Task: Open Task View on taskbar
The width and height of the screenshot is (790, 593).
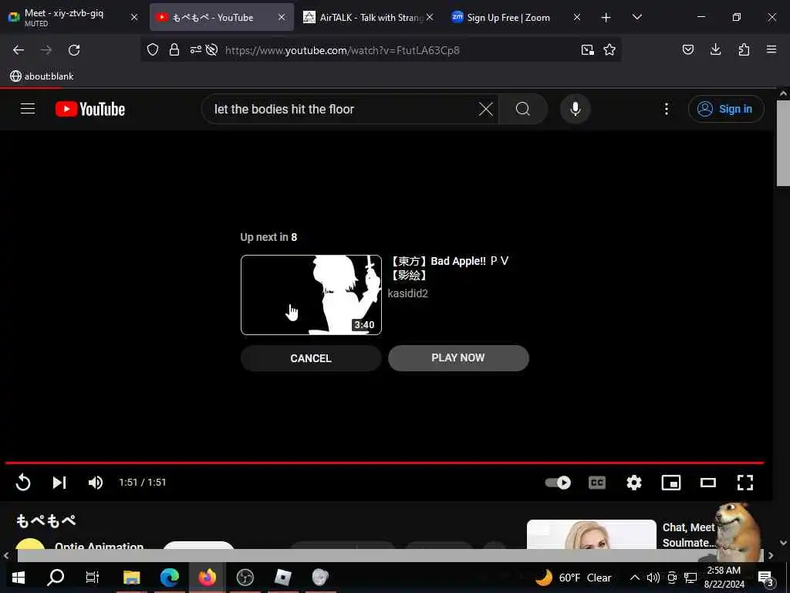Action: [x=93, y=578]
